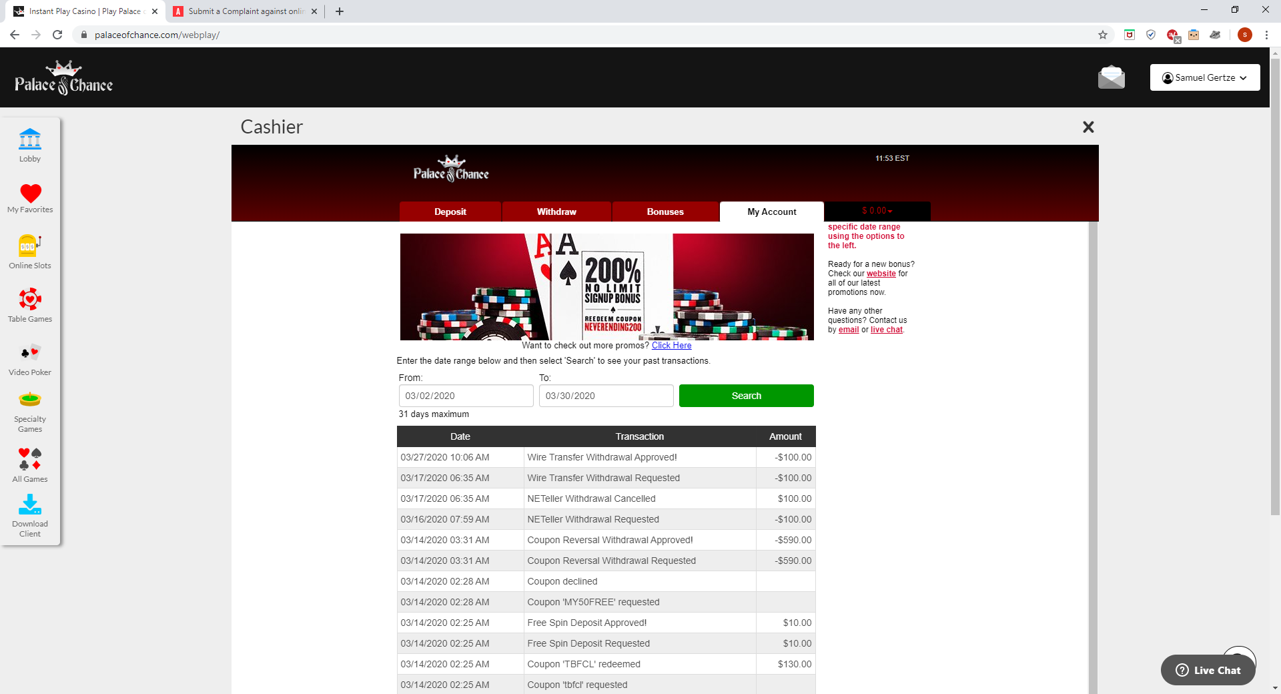1281x694 pixels.
Task: Click the 03/27/2020 10:06 AM date cell
Action: (460, 457)
